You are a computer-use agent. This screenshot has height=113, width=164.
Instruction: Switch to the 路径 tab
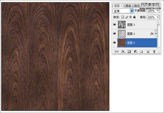(x=137, y=6)
